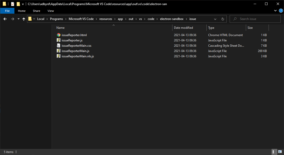284x155 pixels.
Task: Click the refresh icon beside address bar
Action: (222, 19)
